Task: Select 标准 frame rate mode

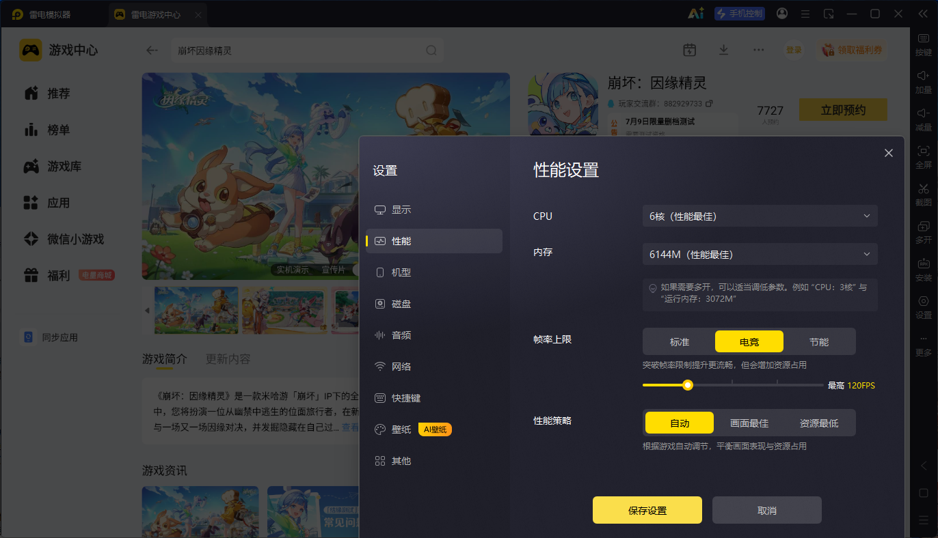Action: point(680,341)
